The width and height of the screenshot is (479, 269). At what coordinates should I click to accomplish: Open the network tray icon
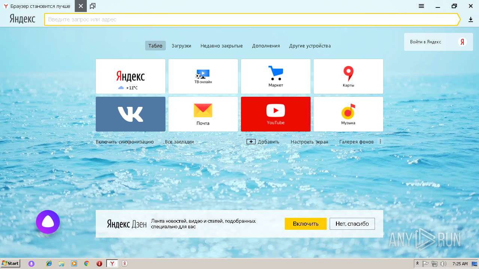point(434,263)
